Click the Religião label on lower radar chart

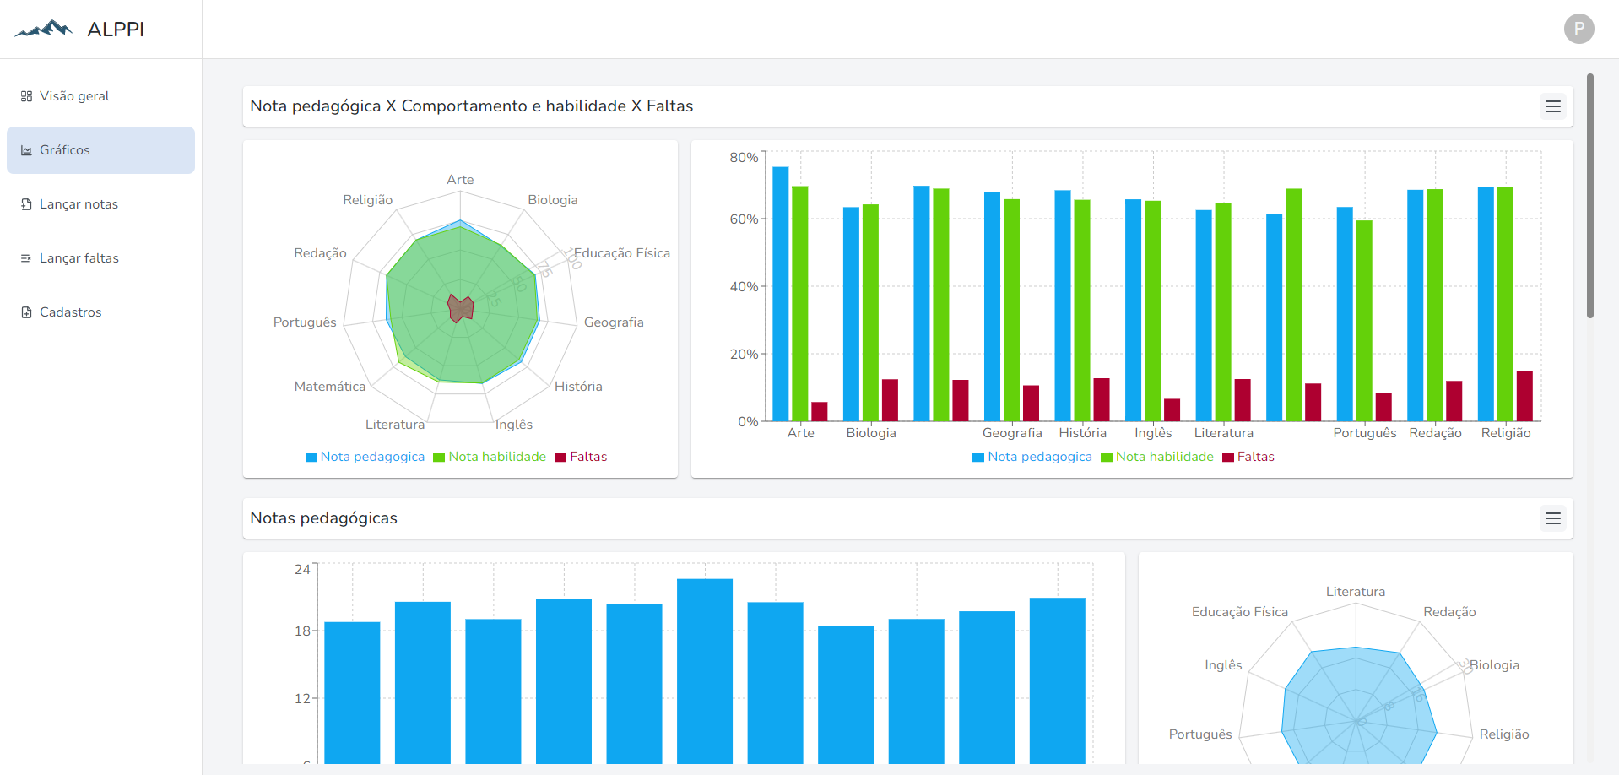1504,734
